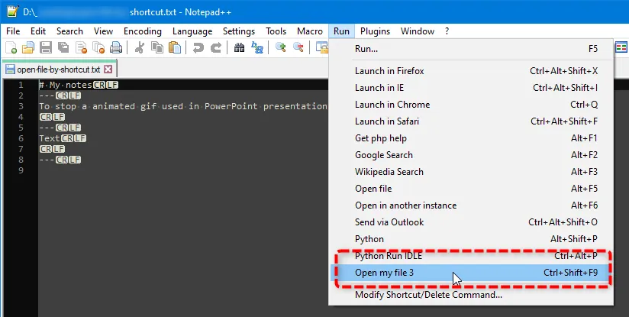Open the Search menu
629x317 pixels.
pyautogui.click(x=69, y=31)
